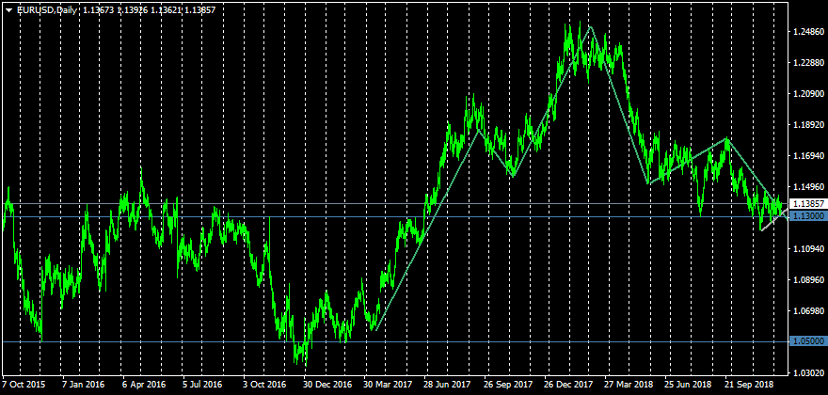Click the 1.20900 price scale label

click(807, 94)
